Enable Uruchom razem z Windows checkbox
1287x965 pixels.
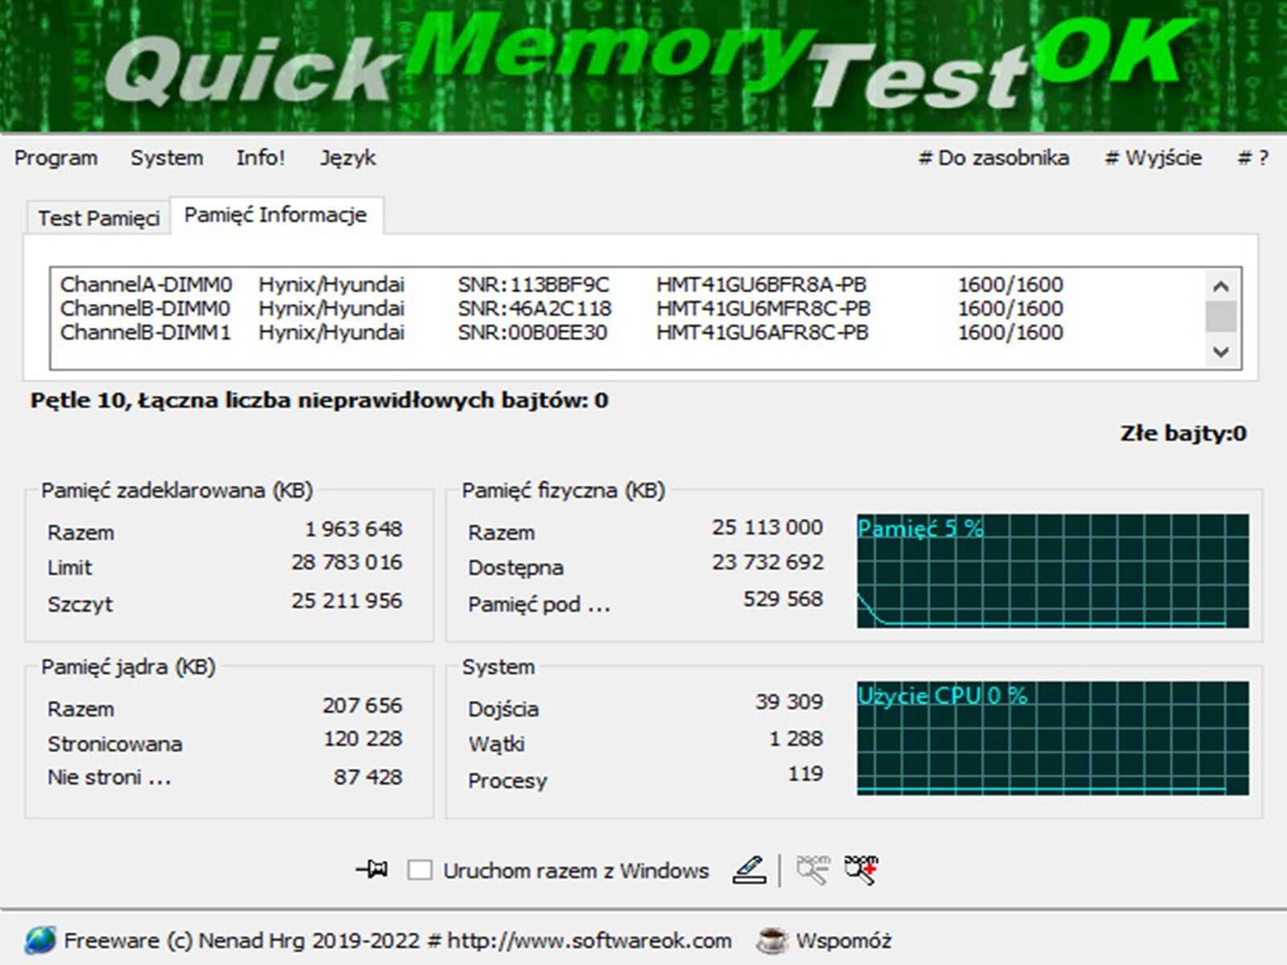pos(419,870)
